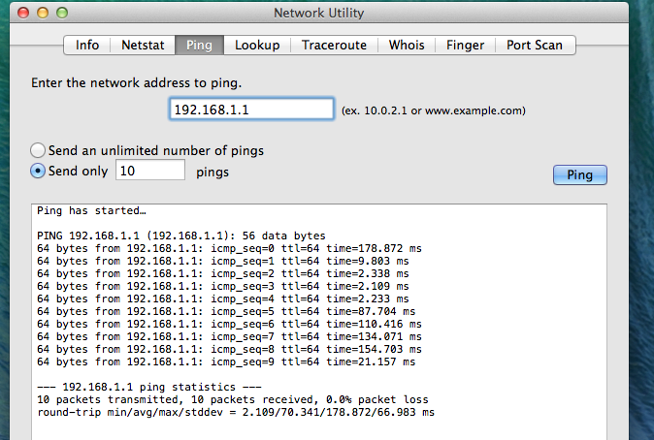Image resolution: width=654 pixels, height=440 pixels.
Task: Open the Traceroute tab
Action: point(334,45)
